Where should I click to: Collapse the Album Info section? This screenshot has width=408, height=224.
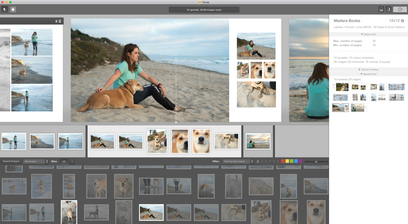click(x=368, y=34)
